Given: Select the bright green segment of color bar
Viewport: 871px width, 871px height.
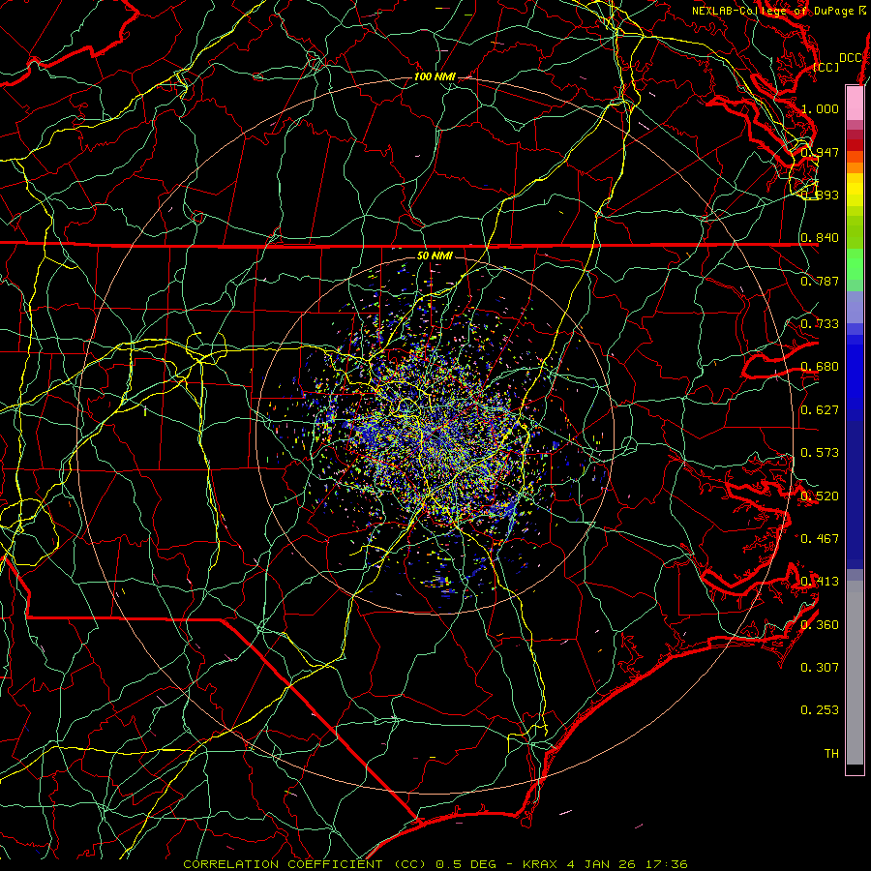Looking at the screenshot, I should pyautogui.click(x=855, y=264).
